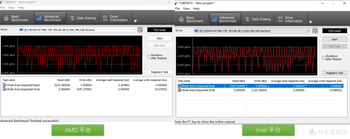The image size is (350, 139).
Task: Click Task name column header in left window
Action: 25,80
